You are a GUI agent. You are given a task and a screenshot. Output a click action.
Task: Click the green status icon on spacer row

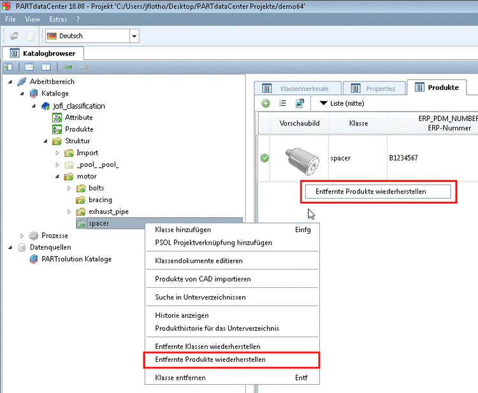(264, 158)
